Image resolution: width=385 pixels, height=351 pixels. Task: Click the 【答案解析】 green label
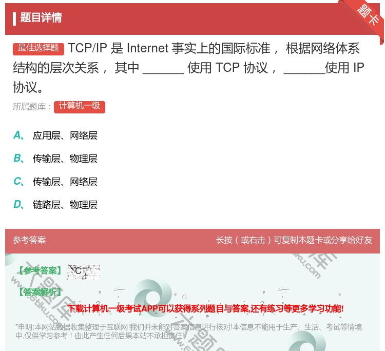click(40, 292)
